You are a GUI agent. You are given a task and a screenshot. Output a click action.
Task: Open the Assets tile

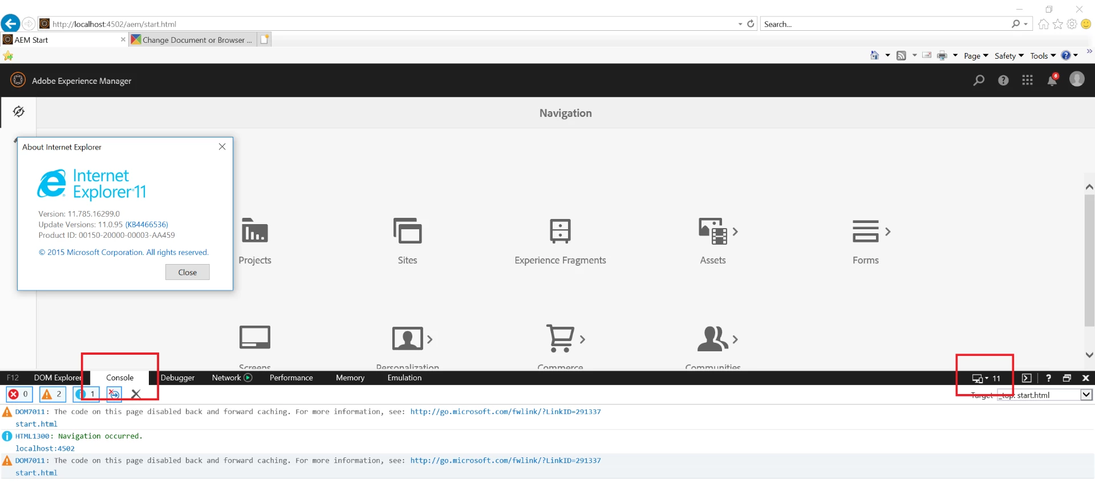point(713,241)
